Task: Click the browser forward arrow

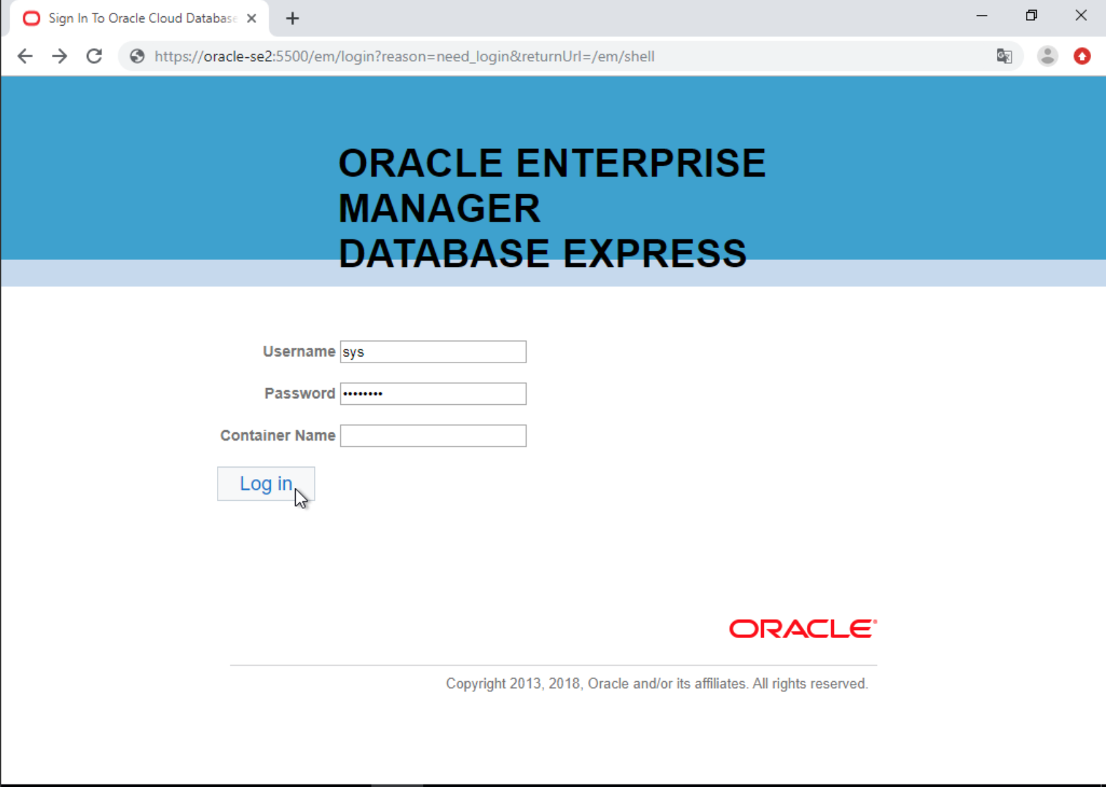Action: point(59,56)
